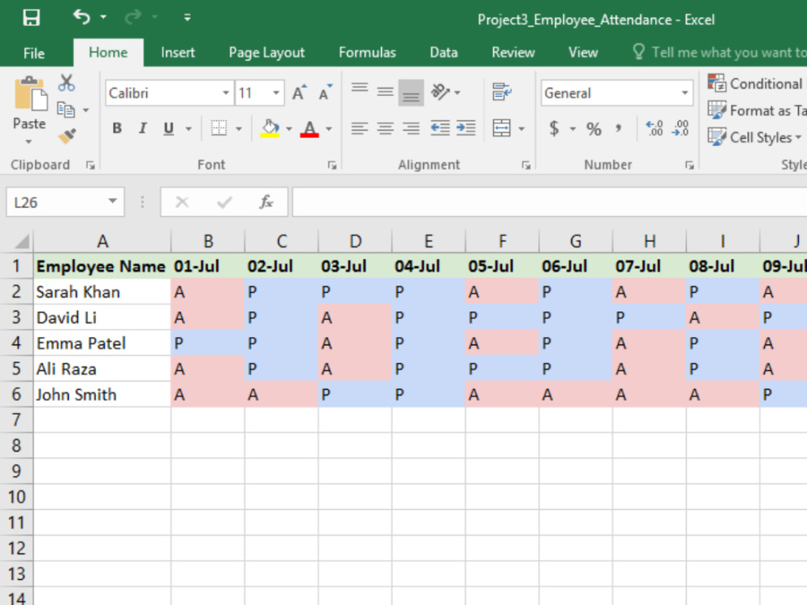Click the Merge & Center icon
Viewport: 807px width, 605px height.
point(501,128)
